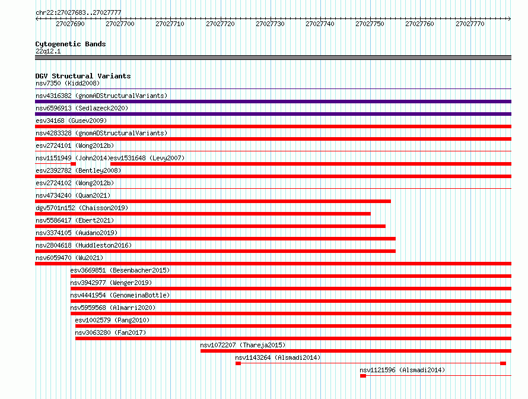Click the left arrowhead of the ruler
The height and width of the screenshot is (399, 528).
tap(37, 18)
